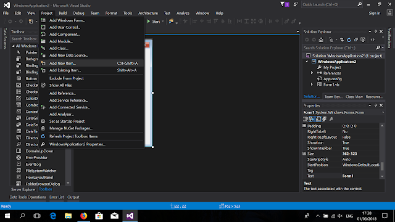
Task: Collapse the All Windows Forms toolbox group
Action: [14, 46]
